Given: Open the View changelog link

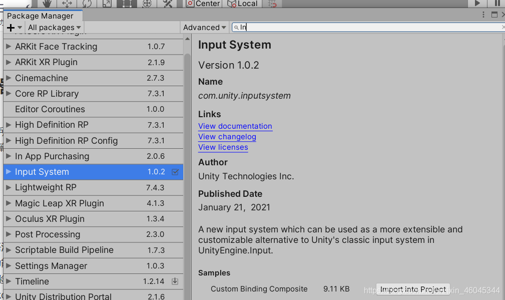Looking at the screenshot, I should click(227, 137).
